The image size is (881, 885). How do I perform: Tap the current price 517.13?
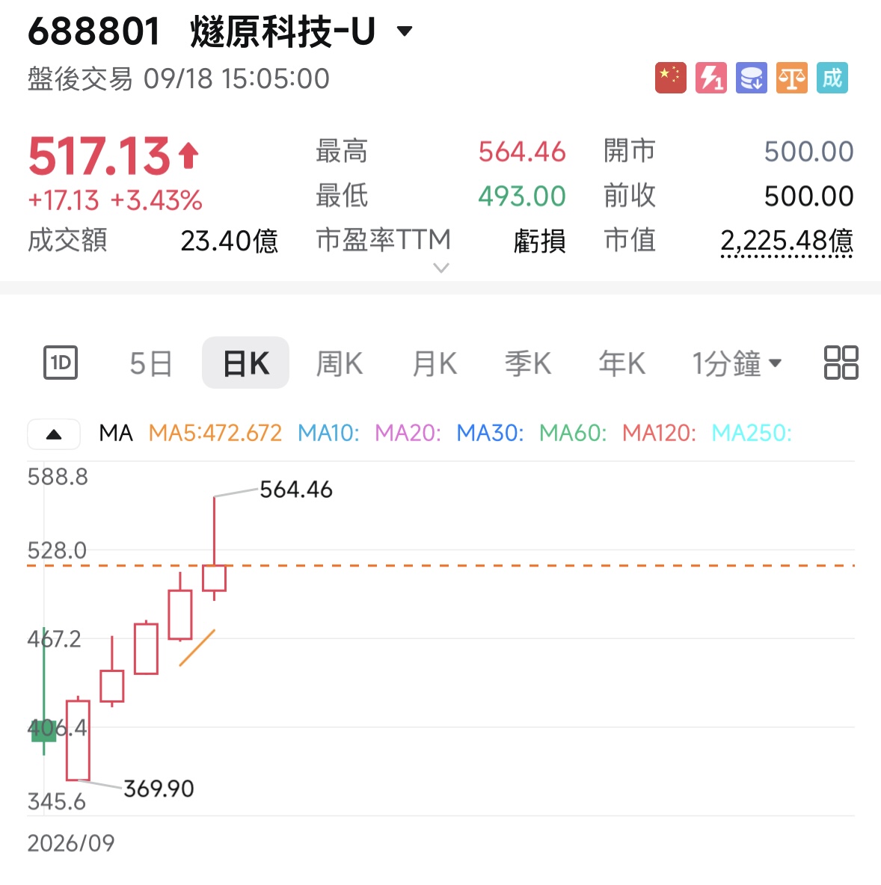(99, 156)
